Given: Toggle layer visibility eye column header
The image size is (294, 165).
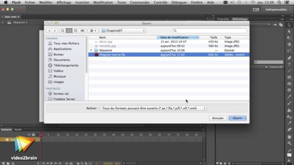Looking at the screenshot, I should 29,135.
